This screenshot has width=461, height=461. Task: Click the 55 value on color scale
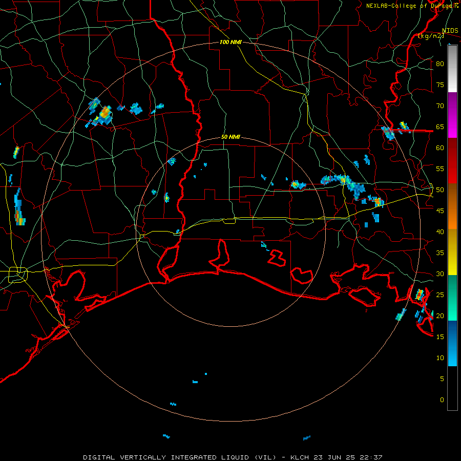(440, 169)
